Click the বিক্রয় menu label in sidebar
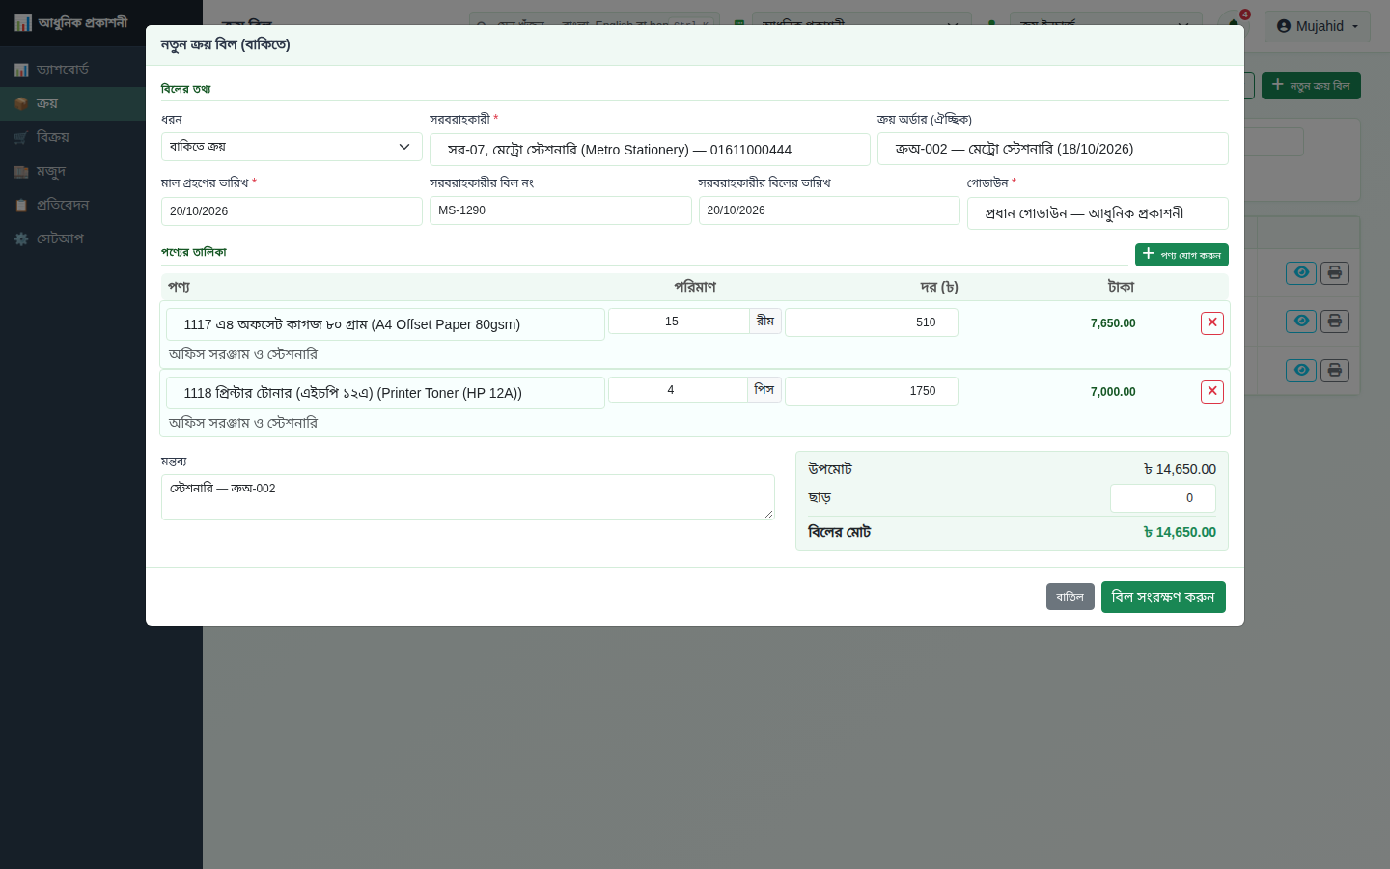This screenshot has height=869, width=1390. 53,137
